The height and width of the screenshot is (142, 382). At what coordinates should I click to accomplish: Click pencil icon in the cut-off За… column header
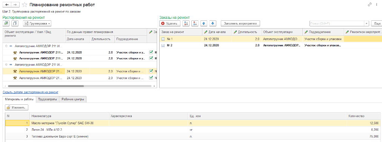point(151,32)
